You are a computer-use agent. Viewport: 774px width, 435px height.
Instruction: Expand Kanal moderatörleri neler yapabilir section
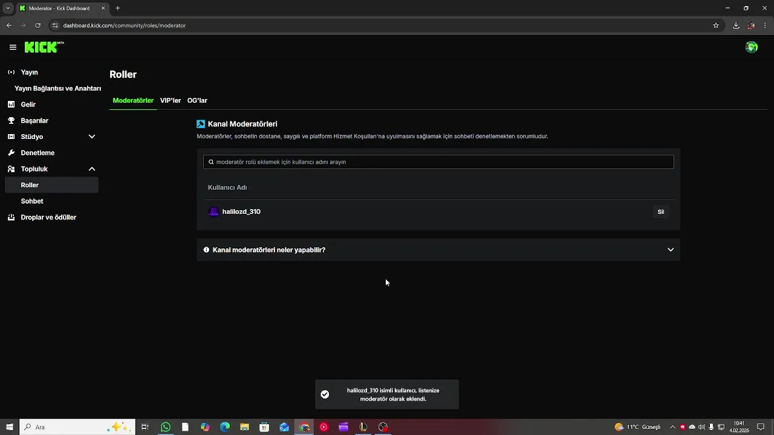438,250
